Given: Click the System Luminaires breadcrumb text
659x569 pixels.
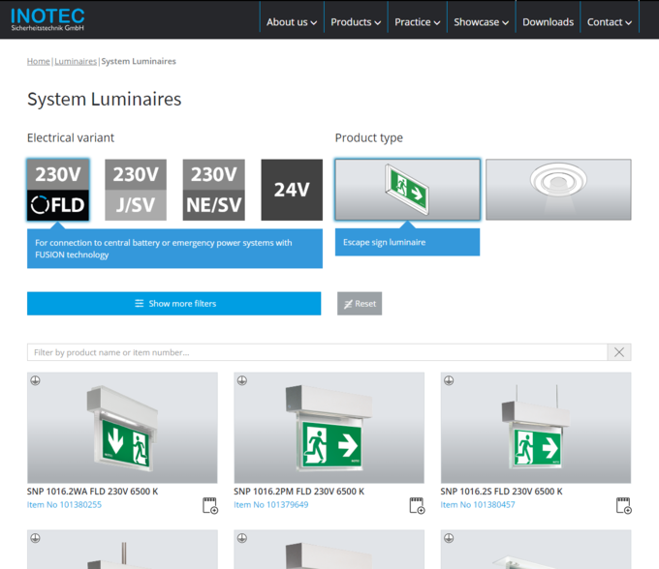Looking at the screenshot, I should (139, 61).
